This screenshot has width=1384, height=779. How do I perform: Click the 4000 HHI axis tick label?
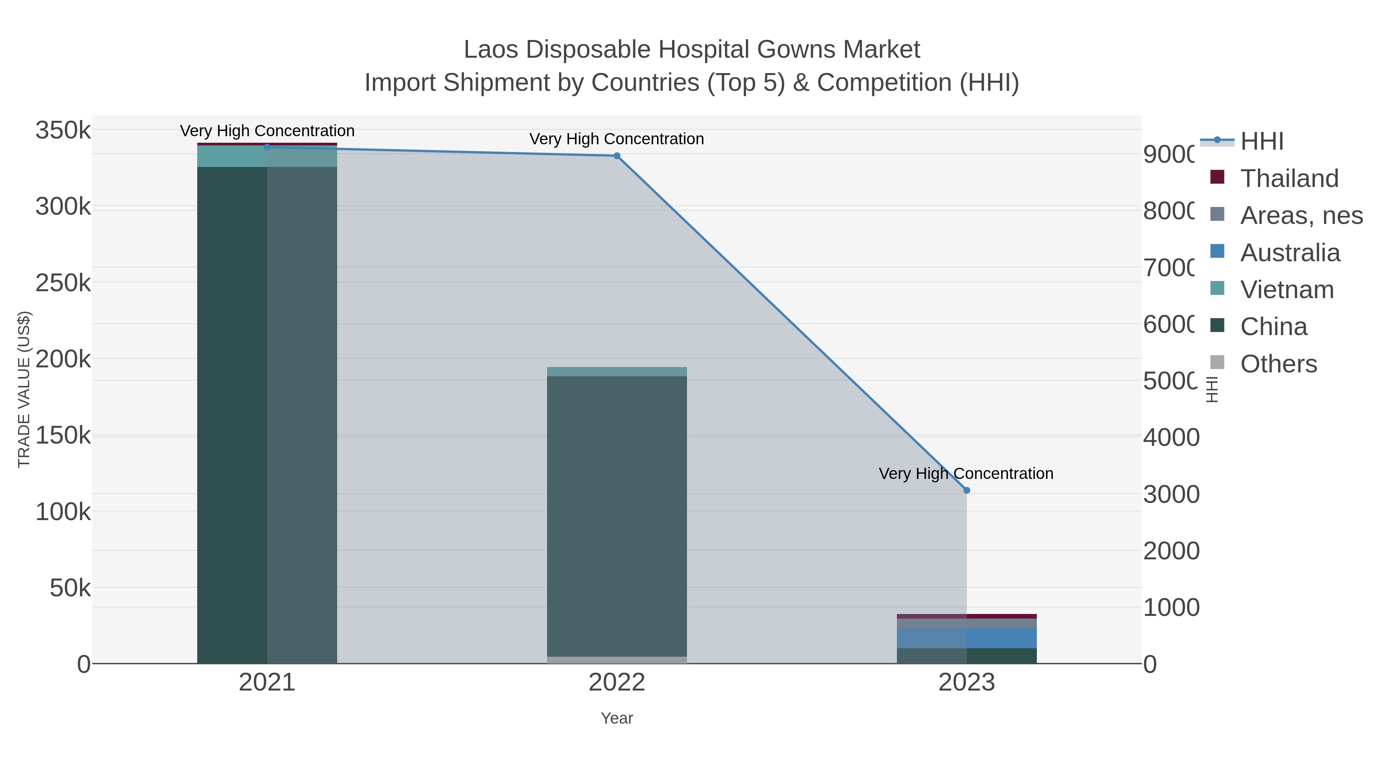click(x=1171, y=438)
